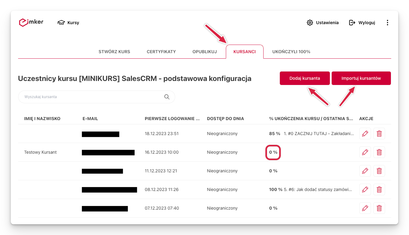Click the Dodaj kursanta button
This screenshot has width=409, height=235.
(x=305, y=78)
